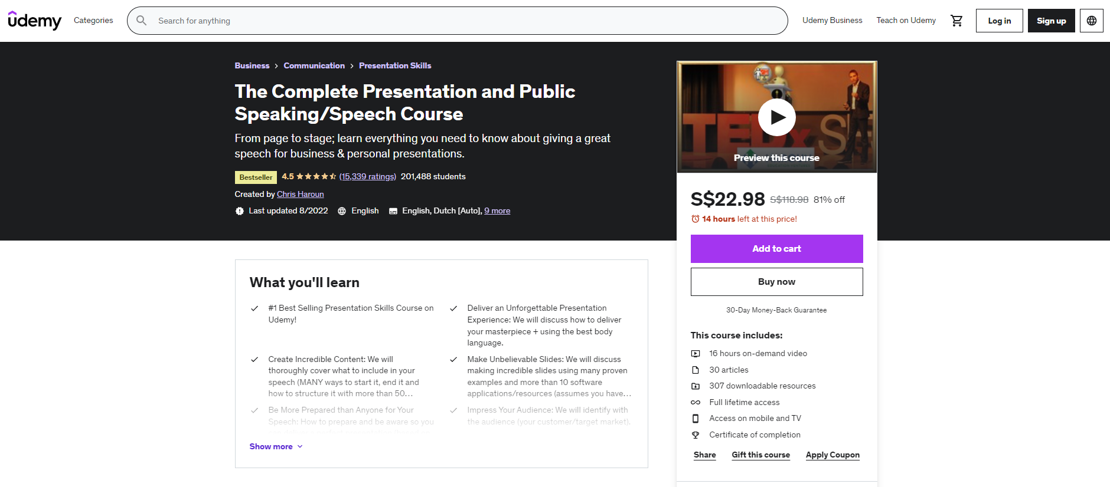The width and height of the screenshot is (1110, 487).
Task: Open the Categories menu
Action: click(93, 21)
